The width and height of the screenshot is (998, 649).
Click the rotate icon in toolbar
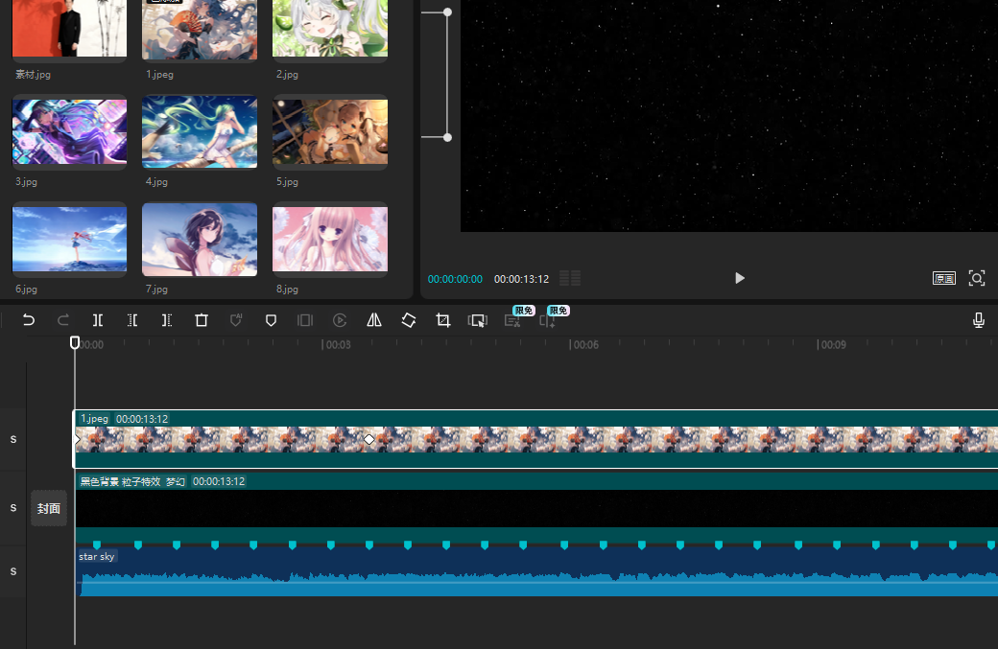(x=409, y=320)
